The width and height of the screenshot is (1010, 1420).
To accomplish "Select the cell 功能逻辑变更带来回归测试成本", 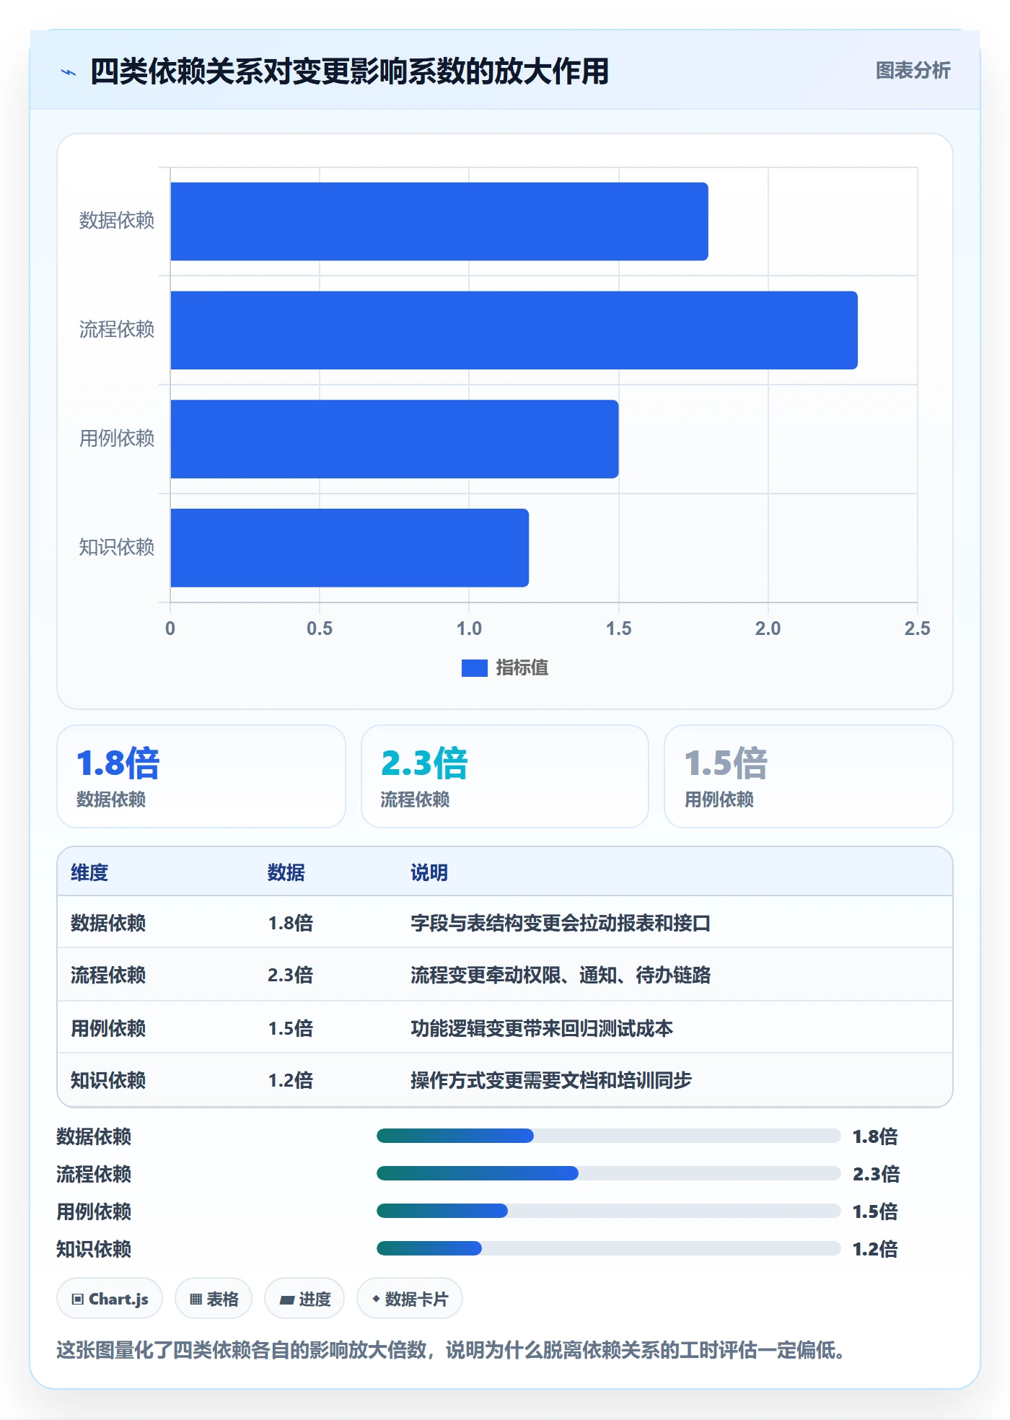I will click(x=542, y=1028).
